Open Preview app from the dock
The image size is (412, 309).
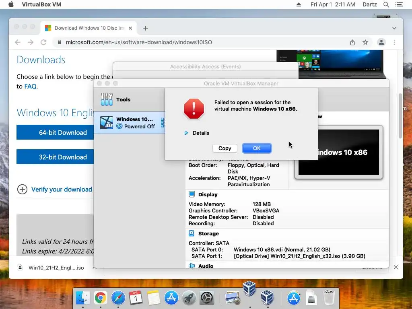[232, 298]
